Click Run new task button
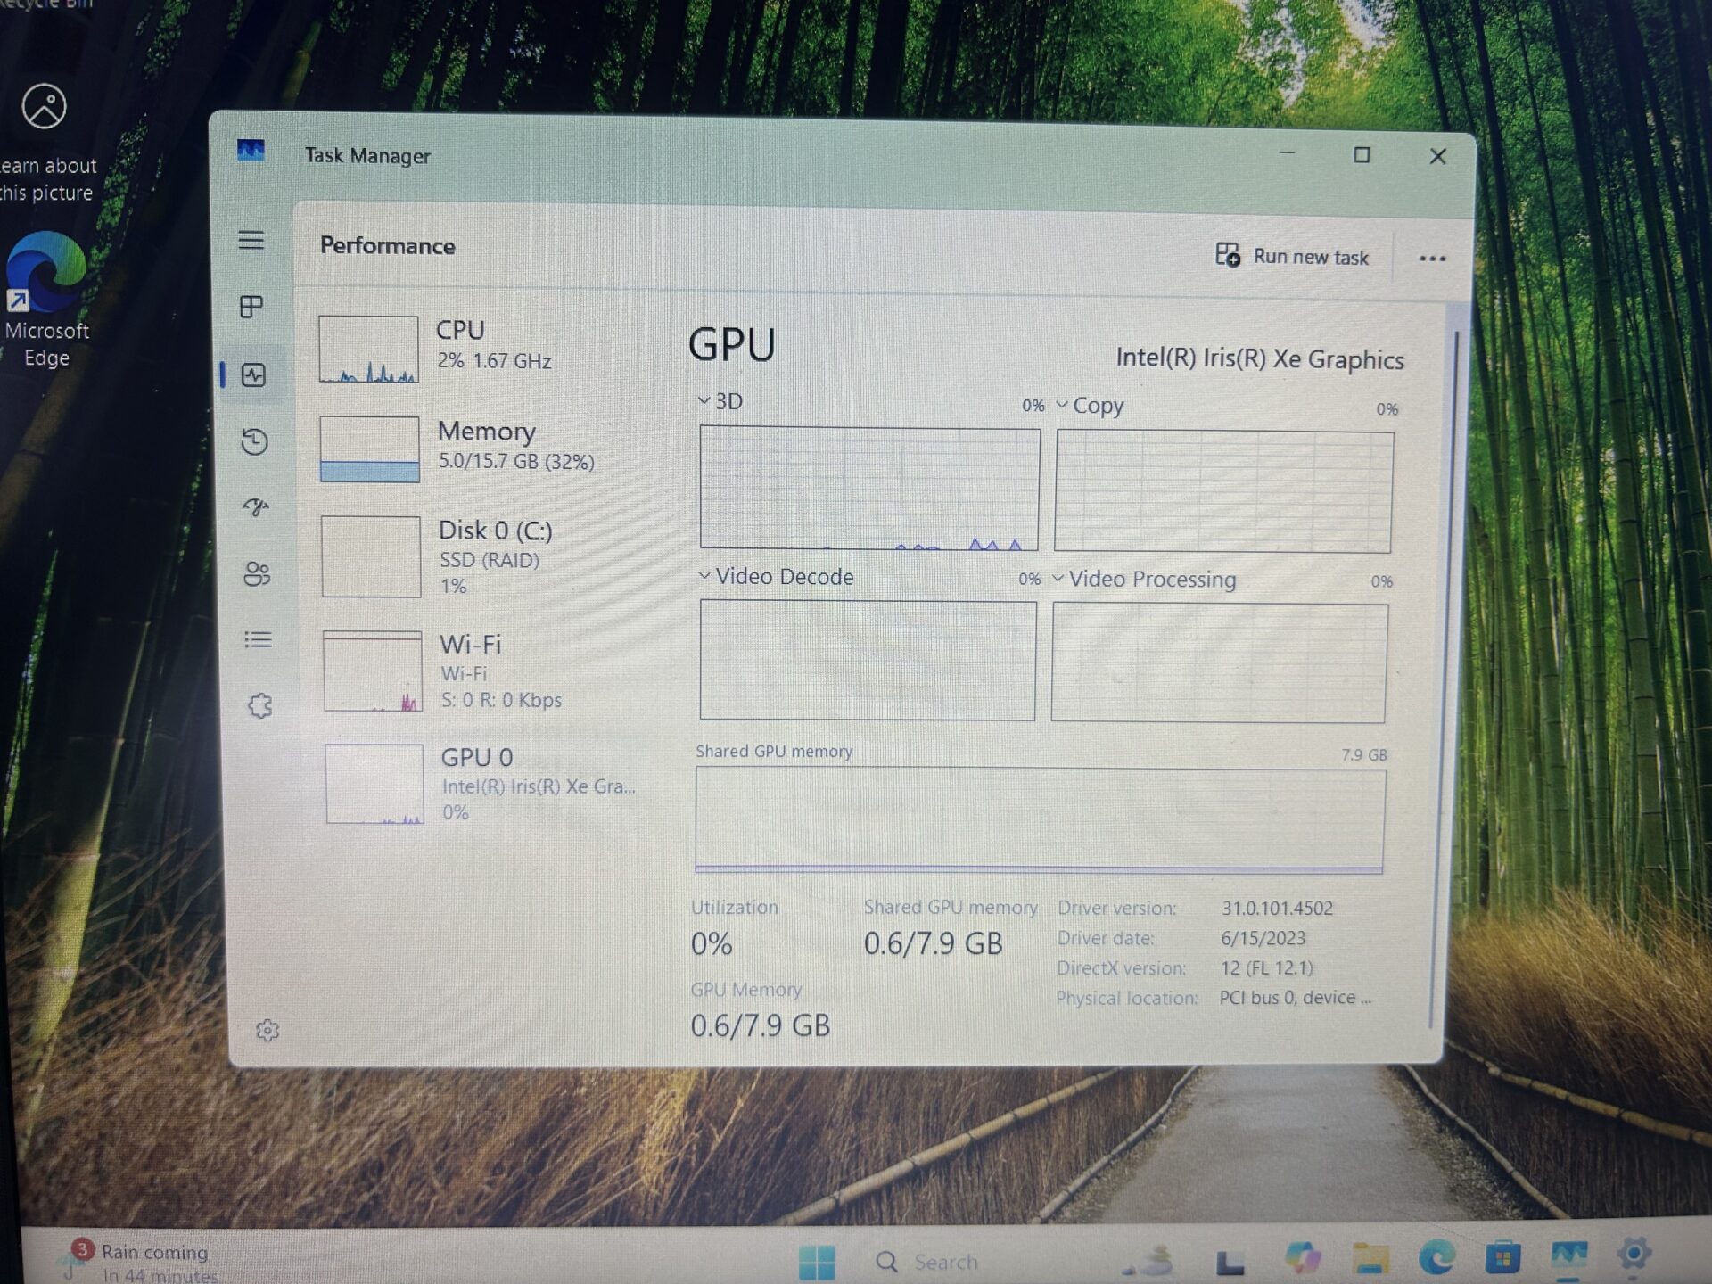The height and width of the screenshot is (1284, 1712). click(x=1292, y=257)
